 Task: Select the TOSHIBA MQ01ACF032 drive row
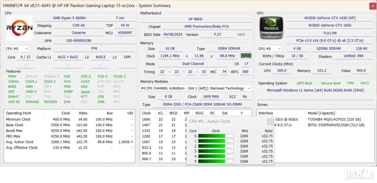click(x=315, y=119)
